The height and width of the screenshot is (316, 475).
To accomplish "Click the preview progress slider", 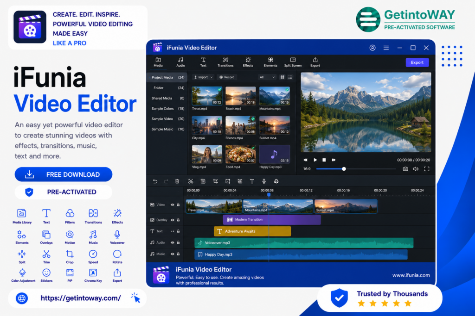I will coord(356,169).
